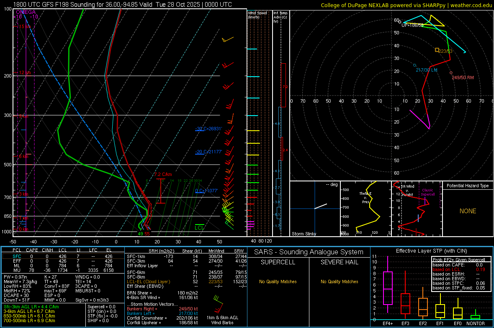This screenshot has height=328, width=494.
Task: Click the Inf. Temp. Adv. panel header
Action: [280, 17]
